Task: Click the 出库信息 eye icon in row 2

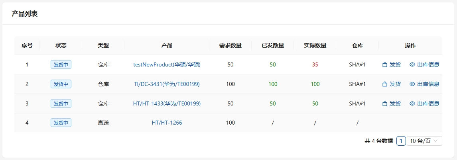Action: click(x=412, y=84)
